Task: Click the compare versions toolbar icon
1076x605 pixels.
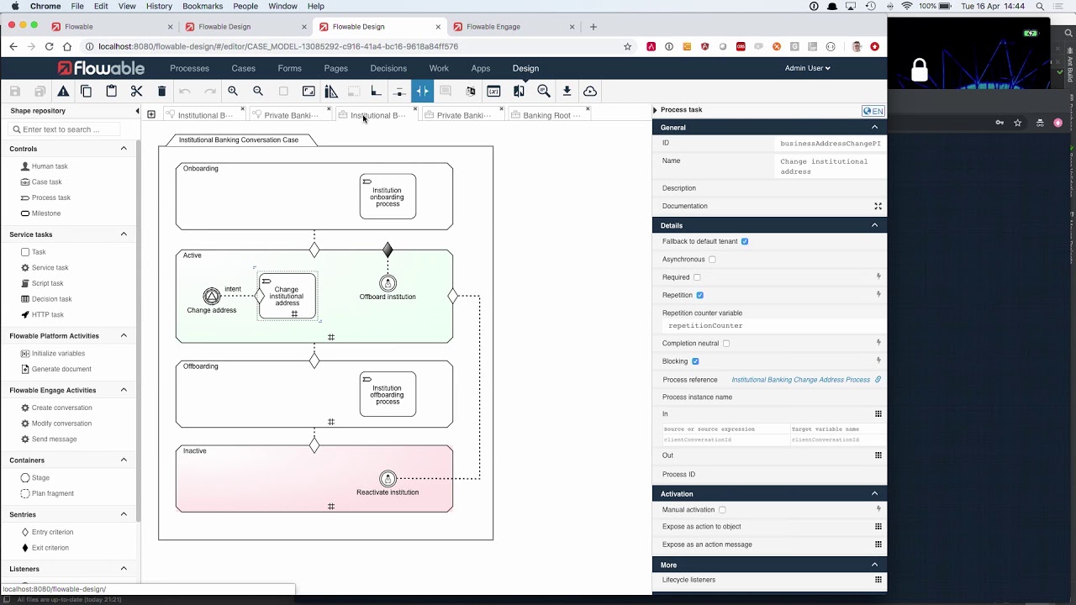Action: tap(519, 91)
